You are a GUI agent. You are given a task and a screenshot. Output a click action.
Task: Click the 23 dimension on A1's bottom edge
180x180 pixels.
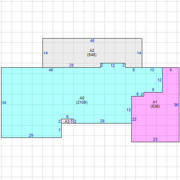coord(155,139)
